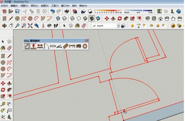
Task: Select Protractor tool in left toolbar
Action: coord(3,110)
